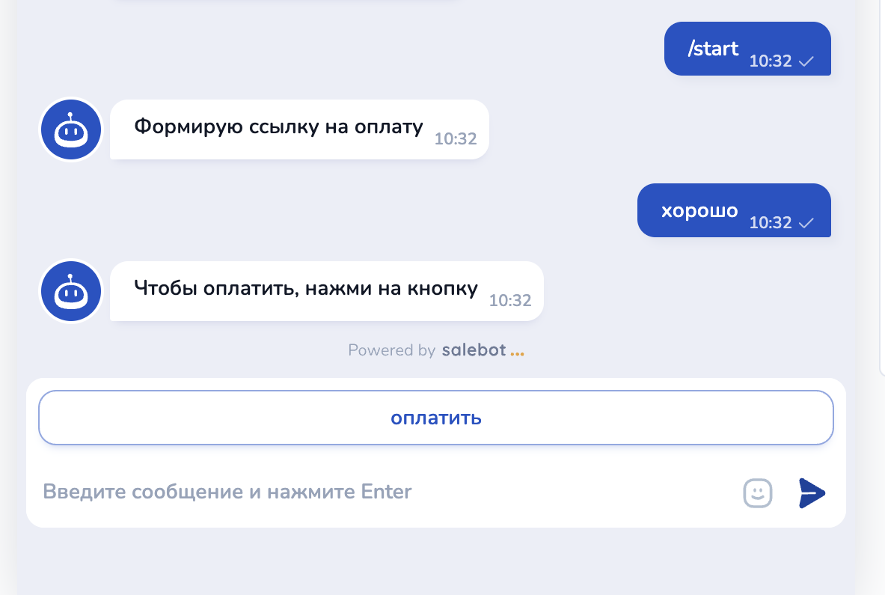Click timestamp on "Чтобы оплатить" message
The height and width of the screenshot is (595, 885).
(509, 300)
